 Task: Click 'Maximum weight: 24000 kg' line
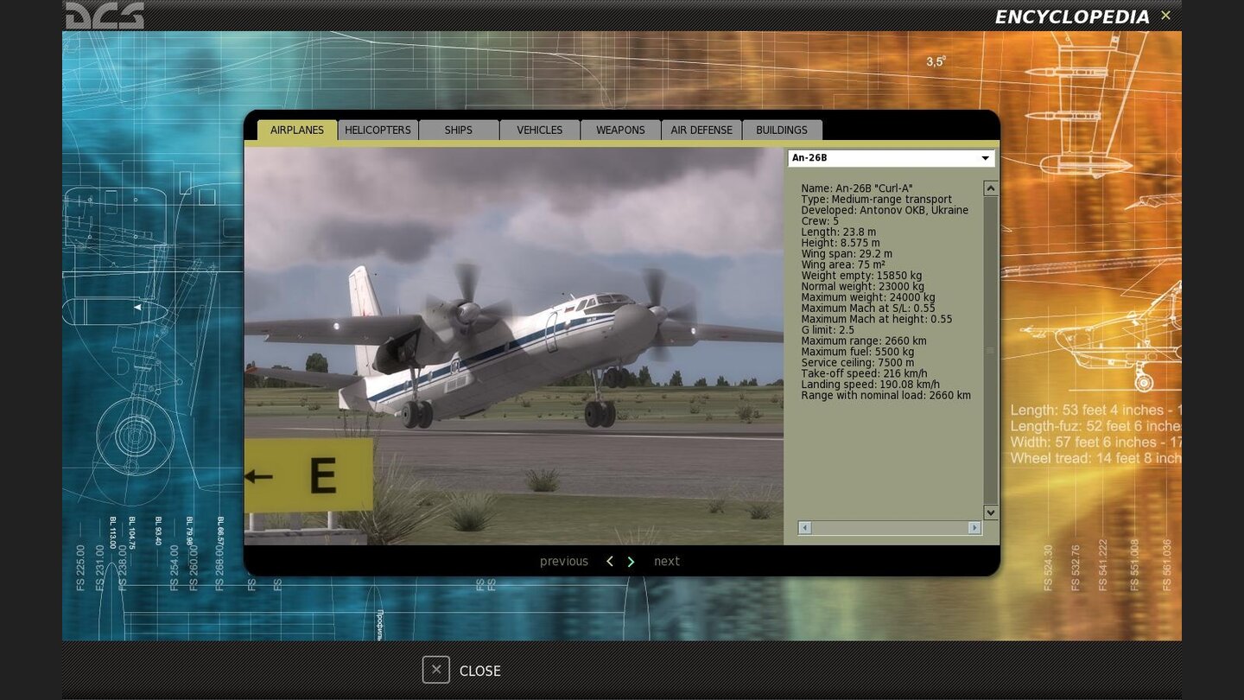point(868,297)
